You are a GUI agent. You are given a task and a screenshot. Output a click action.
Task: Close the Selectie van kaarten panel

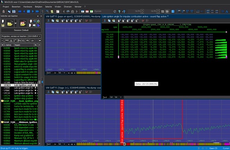pyautogui.click(x=41, y=16)
